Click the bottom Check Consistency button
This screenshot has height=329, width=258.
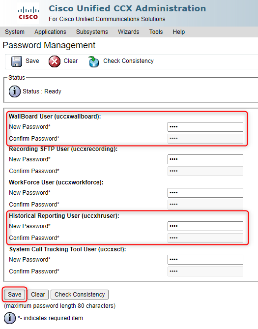click(x=80, y=295)
